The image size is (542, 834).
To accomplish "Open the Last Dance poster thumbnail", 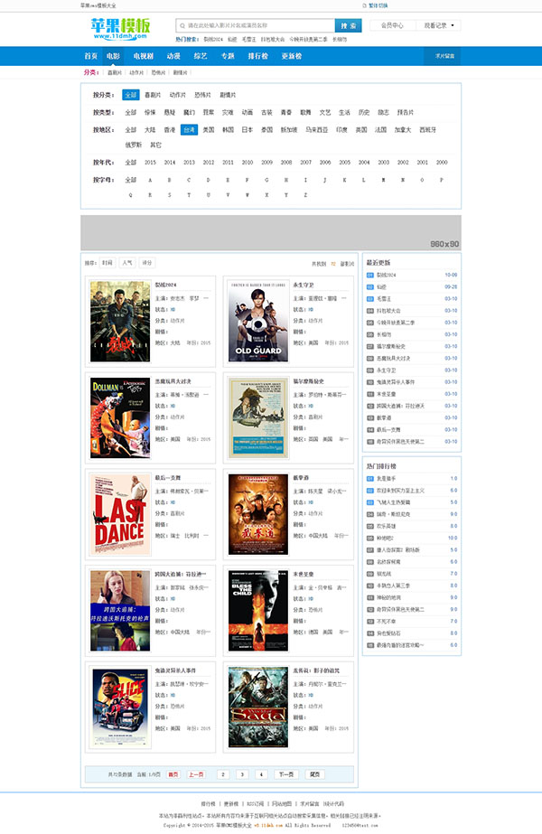I will tap(119, 515).
